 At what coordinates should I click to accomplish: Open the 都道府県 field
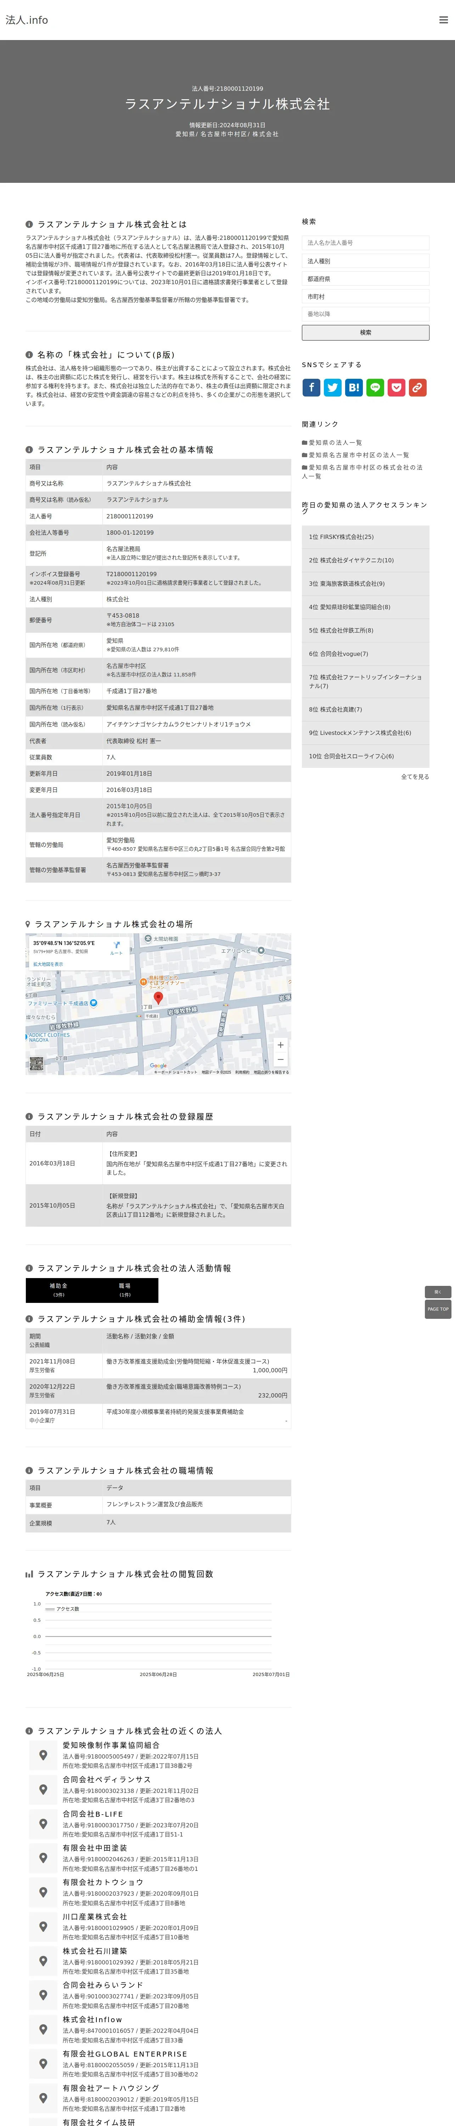(365, 279)
